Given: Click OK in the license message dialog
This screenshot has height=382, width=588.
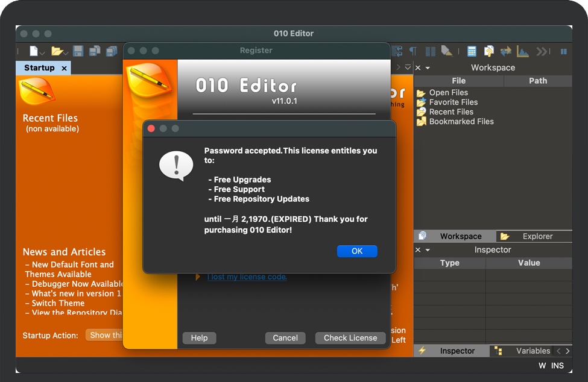Looking at the screenshot, I should 357,251.
